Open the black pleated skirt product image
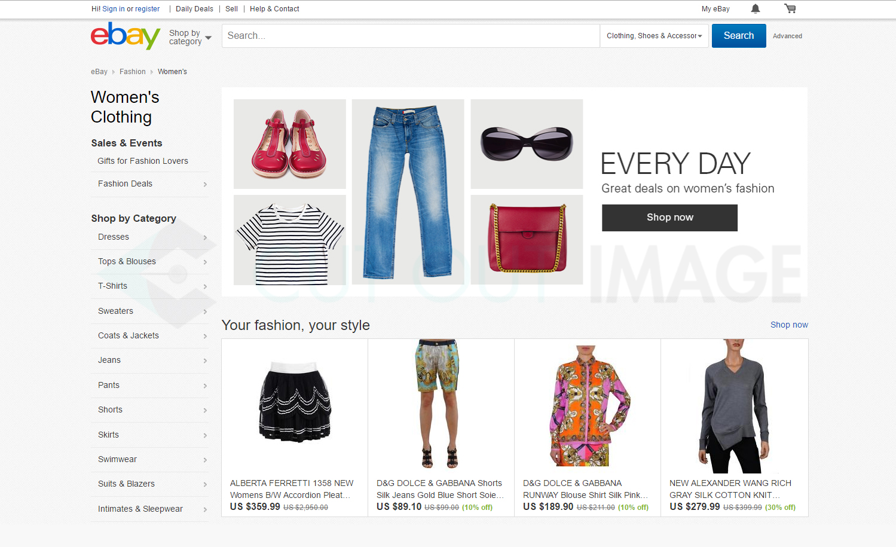Viewport: 896px width, 547px height. pyautogui.click(x=295, y=402)
